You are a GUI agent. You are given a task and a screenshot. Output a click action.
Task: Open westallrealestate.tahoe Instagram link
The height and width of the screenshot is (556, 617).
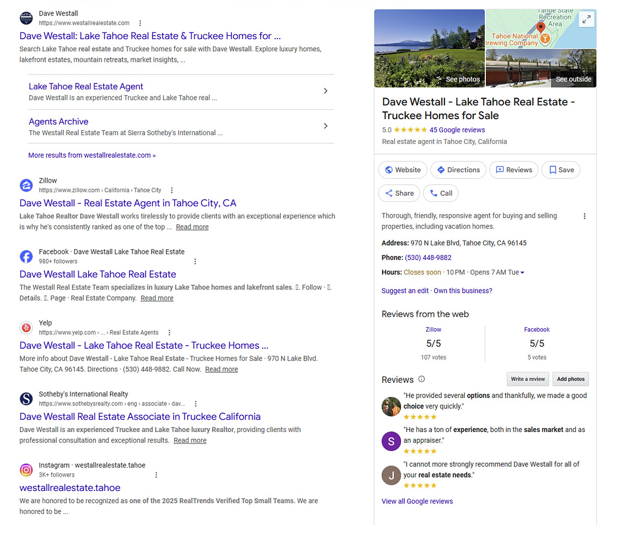click(70, 488)
